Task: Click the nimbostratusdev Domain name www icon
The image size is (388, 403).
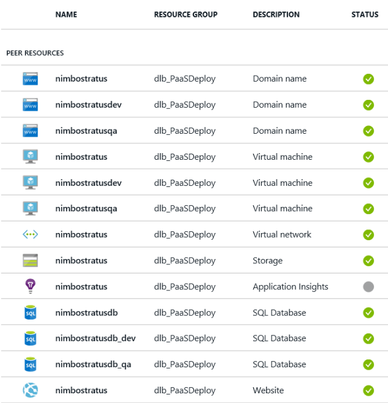Action: 30,105
